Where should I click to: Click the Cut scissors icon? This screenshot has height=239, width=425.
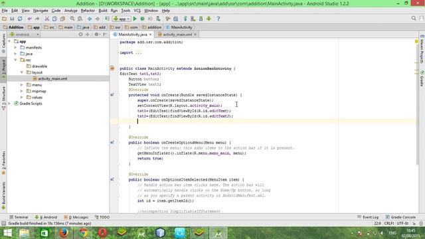[47, 19]
